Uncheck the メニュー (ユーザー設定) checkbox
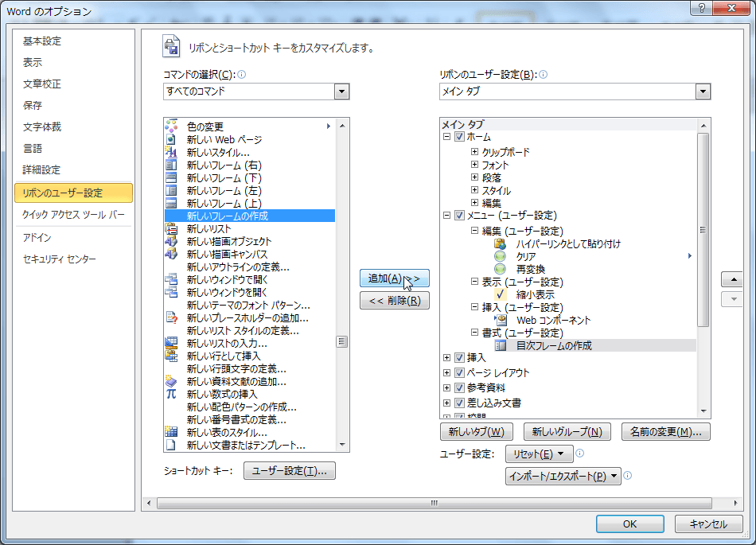 click(x=459, y=216)
